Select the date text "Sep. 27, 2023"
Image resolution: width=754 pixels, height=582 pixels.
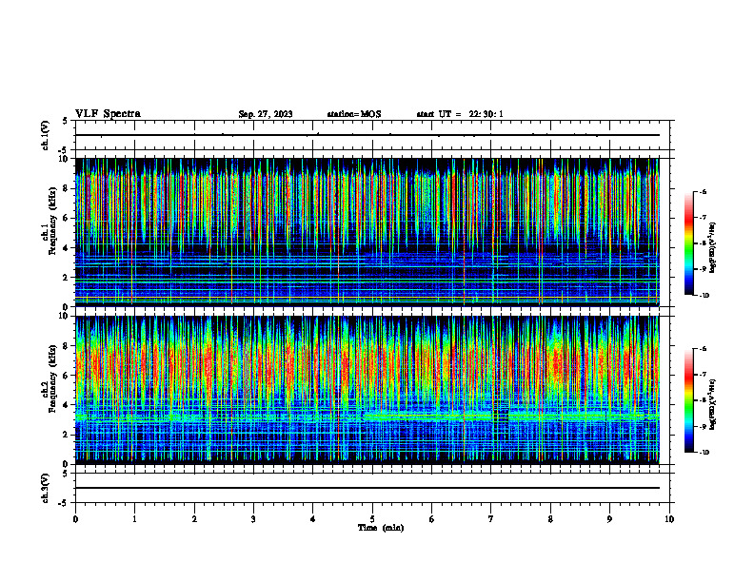(x=266, y=114)
